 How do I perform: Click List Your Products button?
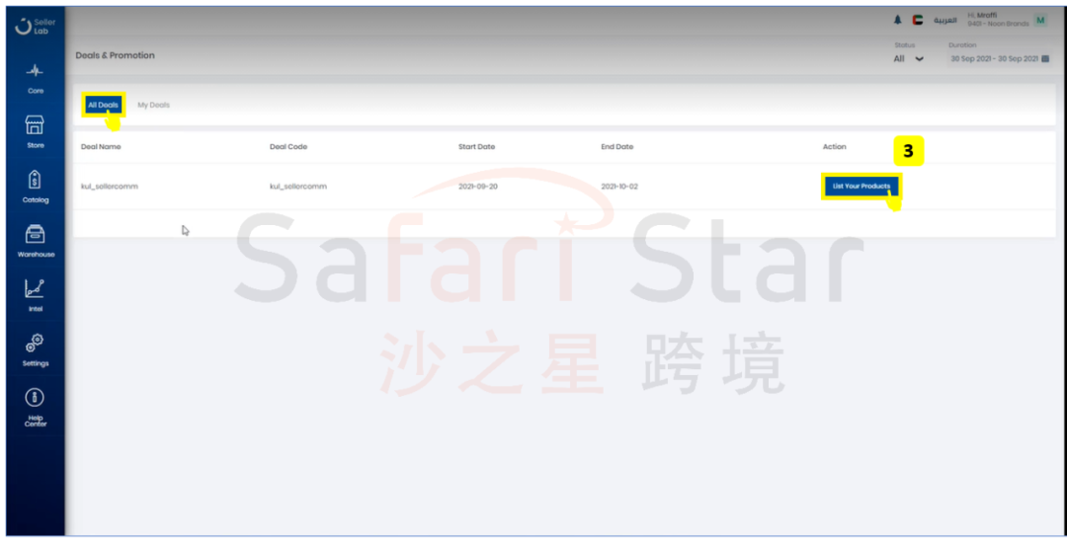pos(862,186)
